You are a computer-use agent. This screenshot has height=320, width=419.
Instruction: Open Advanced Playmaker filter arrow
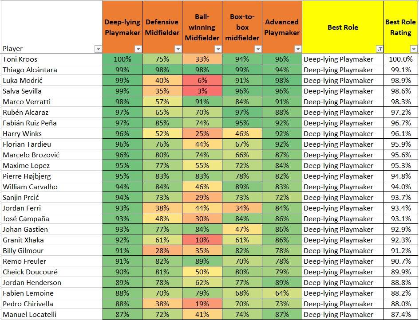298,49
